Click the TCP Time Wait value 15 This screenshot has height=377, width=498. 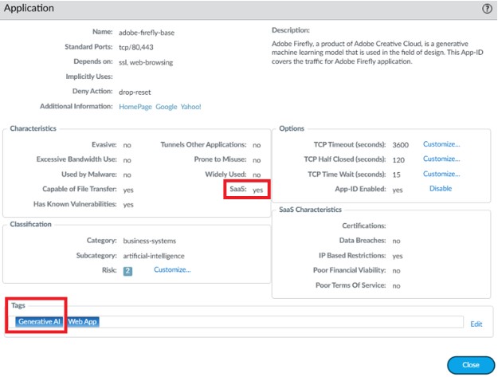[396, 175]
